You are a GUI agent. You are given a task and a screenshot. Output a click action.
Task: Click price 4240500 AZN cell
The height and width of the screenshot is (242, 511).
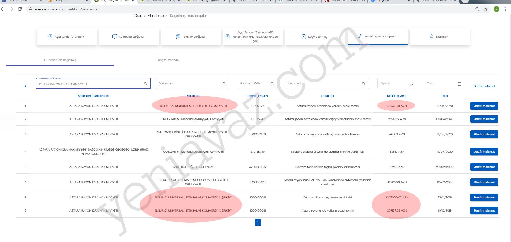click(x=397, y=182)
